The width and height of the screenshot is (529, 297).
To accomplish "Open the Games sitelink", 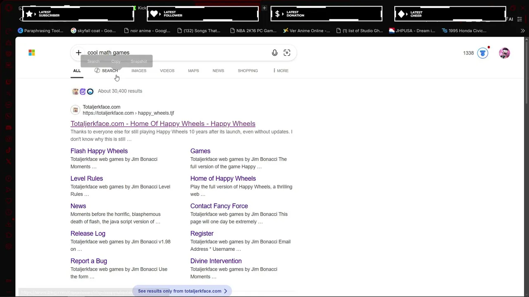I will tap(200, 151).
